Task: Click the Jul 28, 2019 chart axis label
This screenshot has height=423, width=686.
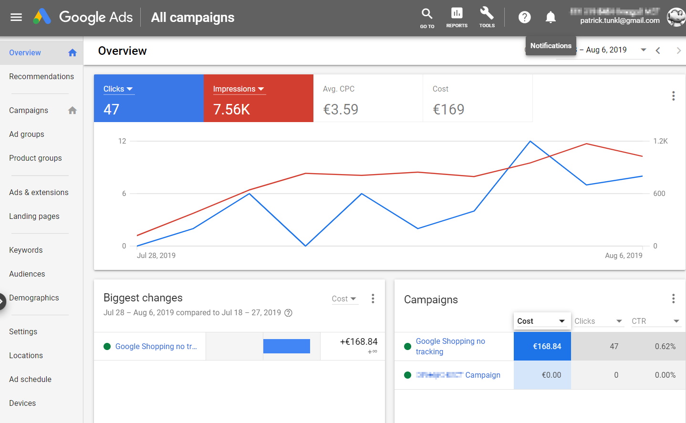Action: pos(156,256)
